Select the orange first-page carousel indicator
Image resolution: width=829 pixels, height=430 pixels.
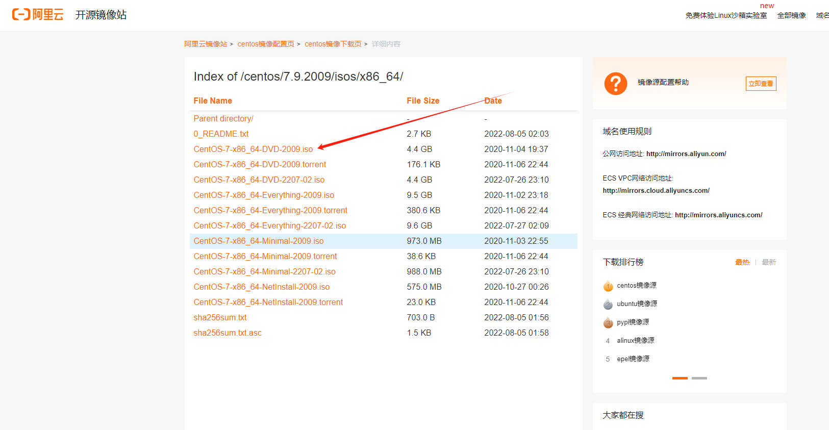click(x=680, y=378)
